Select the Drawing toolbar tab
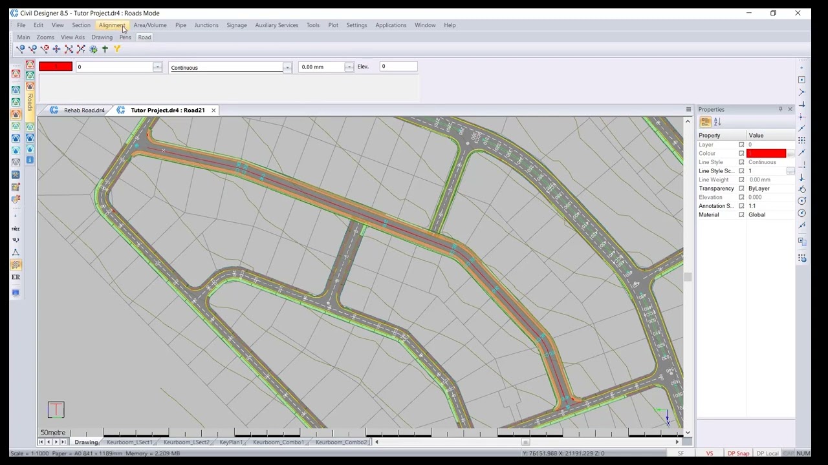Screen dimensions: 828x465 [x=102, y=37]
